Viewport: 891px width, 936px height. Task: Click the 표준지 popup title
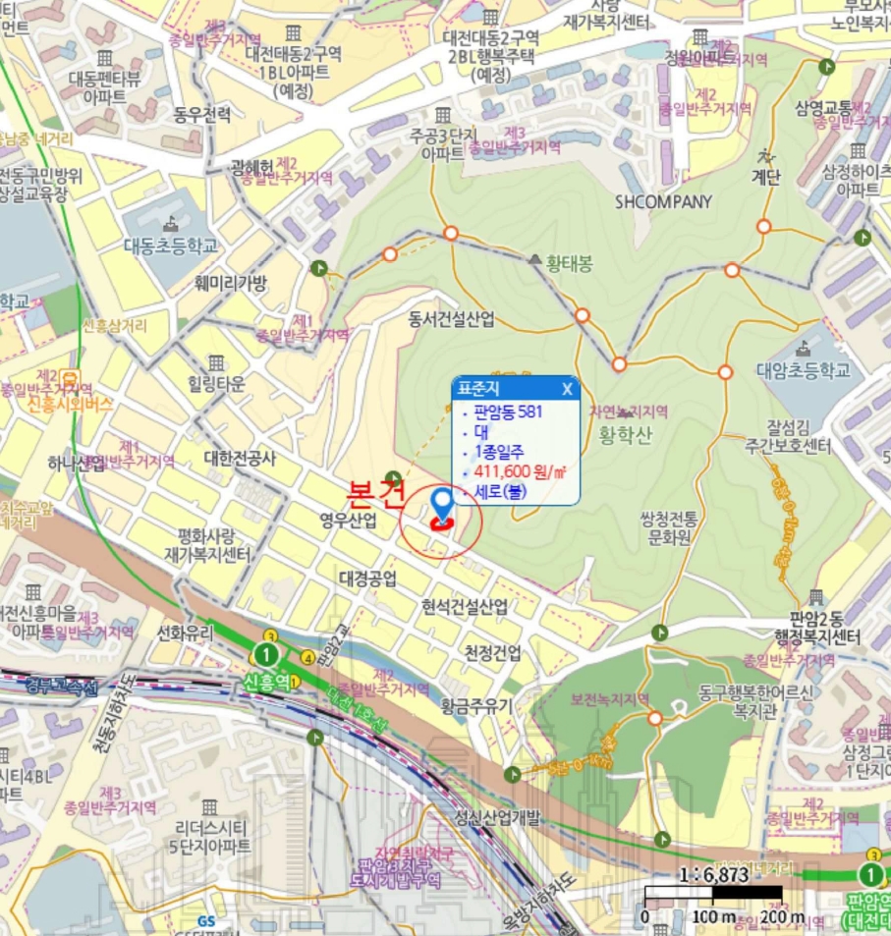coord(477,389)
